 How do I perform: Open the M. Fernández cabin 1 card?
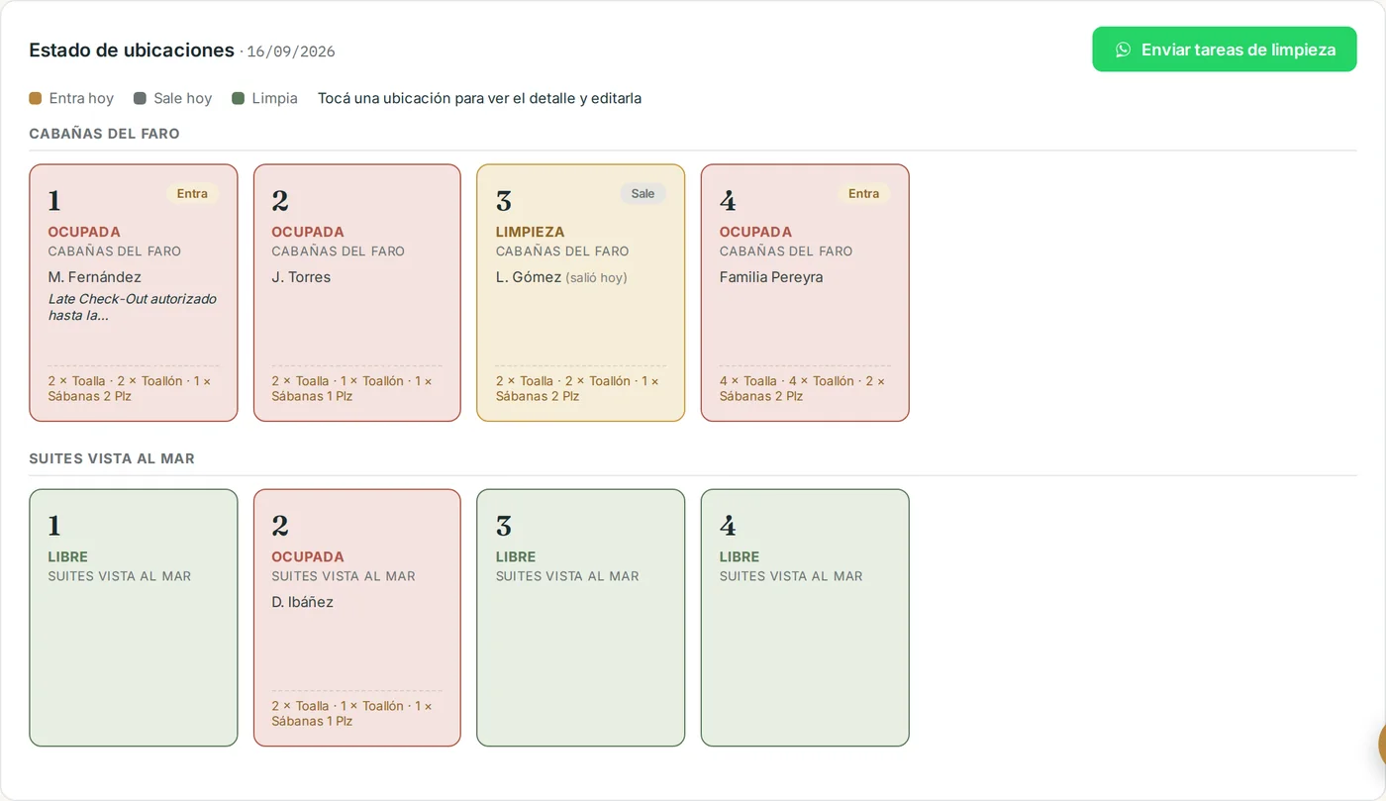[134, 293]
